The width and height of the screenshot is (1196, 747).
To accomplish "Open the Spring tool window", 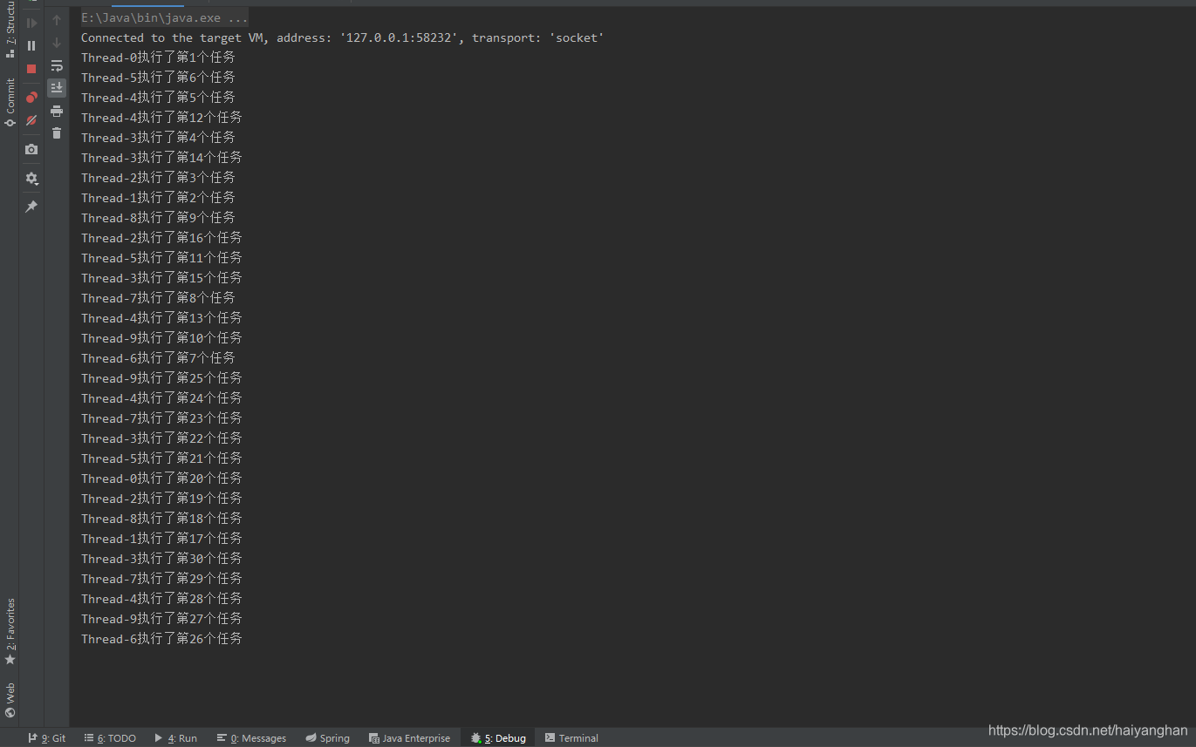I will click(327, 738).
